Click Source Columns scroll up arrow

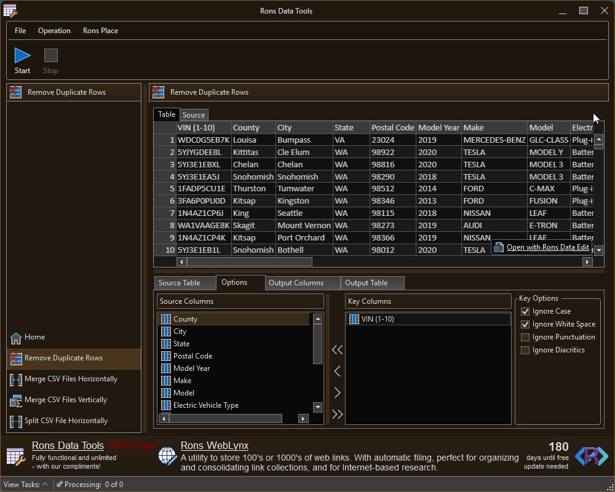tap(318, 319)
